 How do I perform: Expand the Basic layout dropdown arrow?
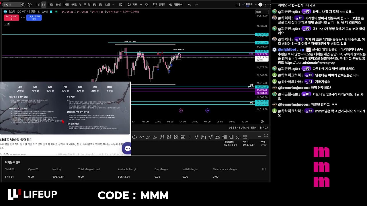tap(255, 5)
